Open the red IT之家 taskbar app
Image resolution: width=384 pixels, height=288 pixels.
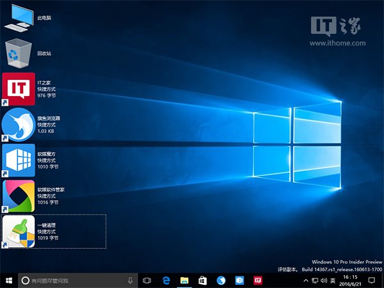coord(258,280)
